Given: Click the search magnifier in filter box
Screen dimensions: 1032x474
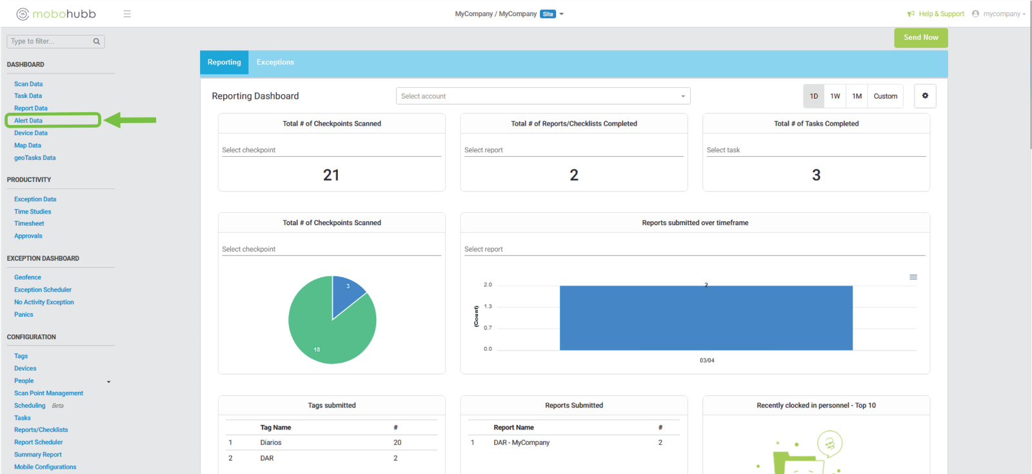Looking at the screenshot, I should [97, 41].
